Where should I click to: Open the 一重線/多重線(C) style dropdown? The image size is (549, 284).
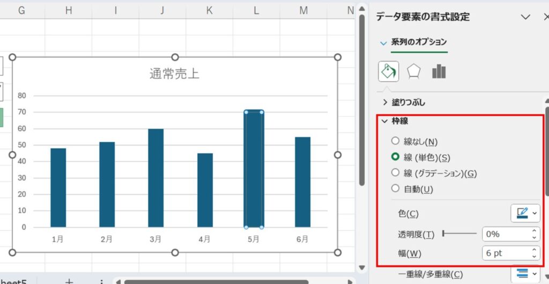525,273
